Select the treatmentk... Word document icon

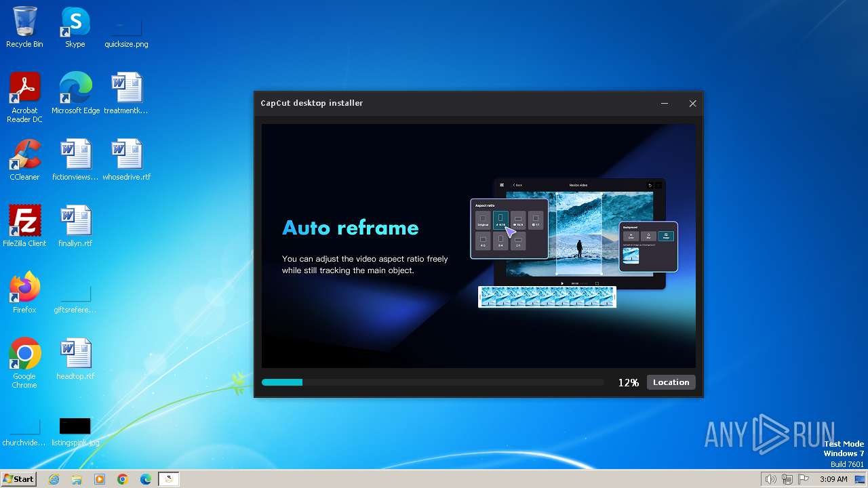click(x=126, y=94)
